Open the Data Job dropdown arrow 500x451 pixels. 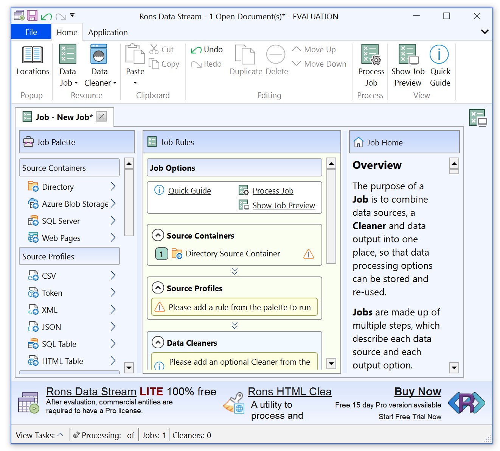click(76, 83)
